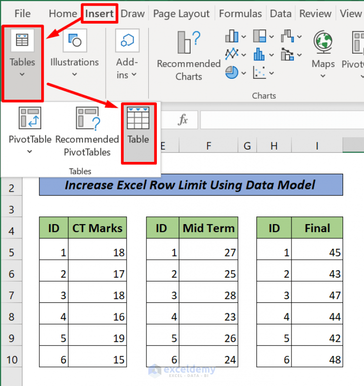
Task: Click the fx Insert Function icon
Action: 182,120
